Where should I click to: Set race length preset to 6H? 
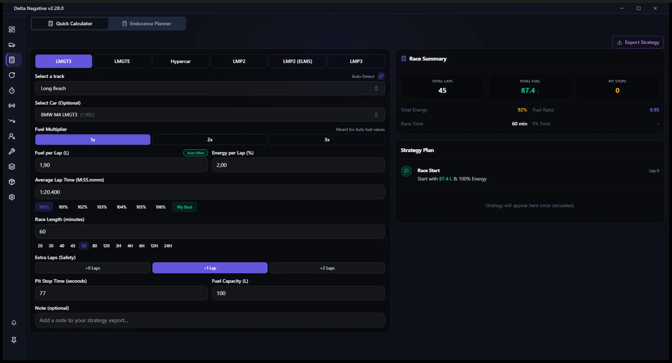coord(142,246)
